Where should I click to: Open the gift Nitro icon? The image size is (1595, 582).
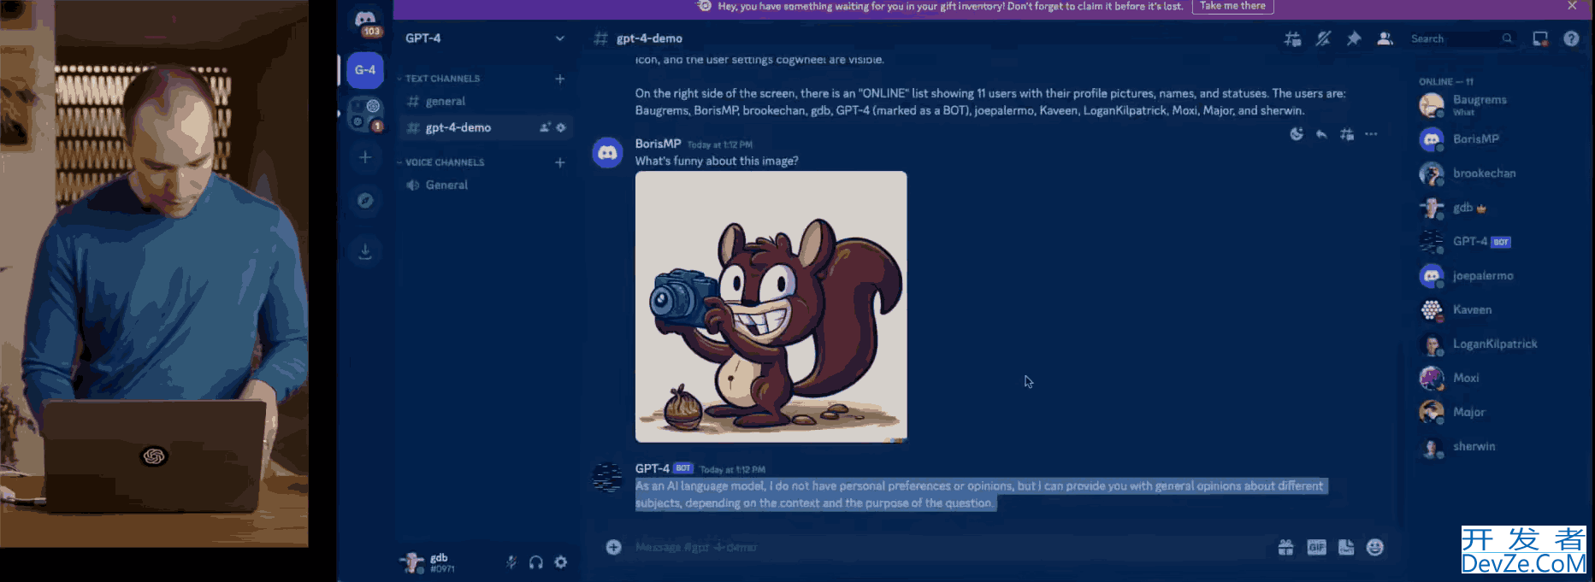pos(1285,547)
